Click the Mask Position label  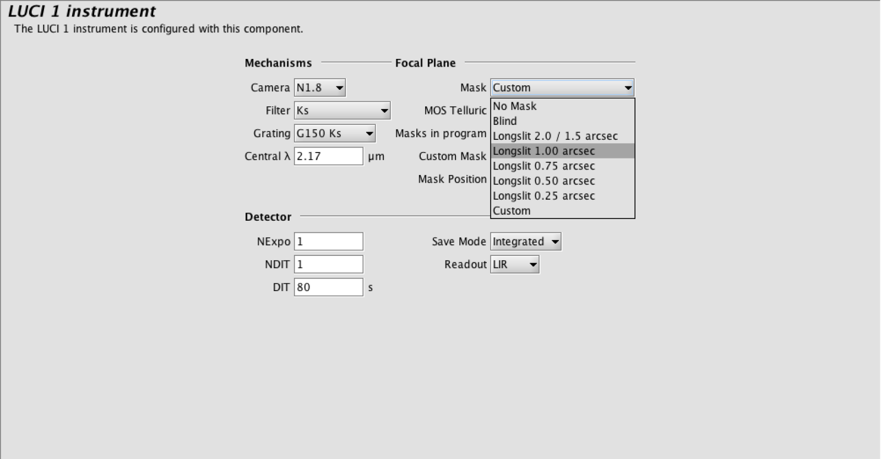(452, 179)
